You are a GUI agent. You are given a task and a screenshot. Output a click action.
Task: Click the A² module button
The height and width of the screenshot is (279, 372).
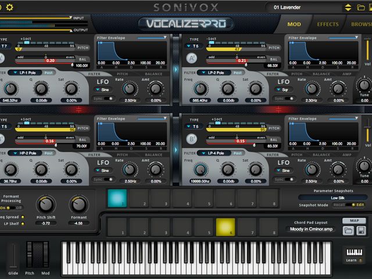point(192,58)
